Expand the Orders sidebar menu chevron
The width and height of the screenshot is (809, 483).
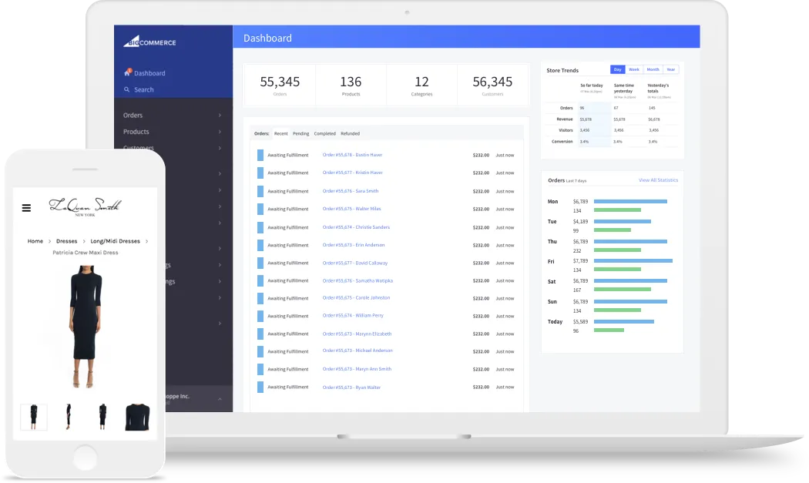click(x=220, y=116)
